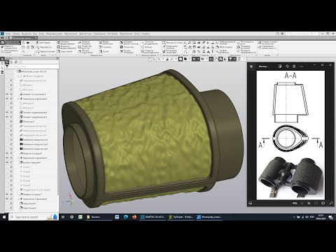Screen dimensions: 336x252
Task: Select Копировать объекты tool
Action: click(x=171, y=47)
